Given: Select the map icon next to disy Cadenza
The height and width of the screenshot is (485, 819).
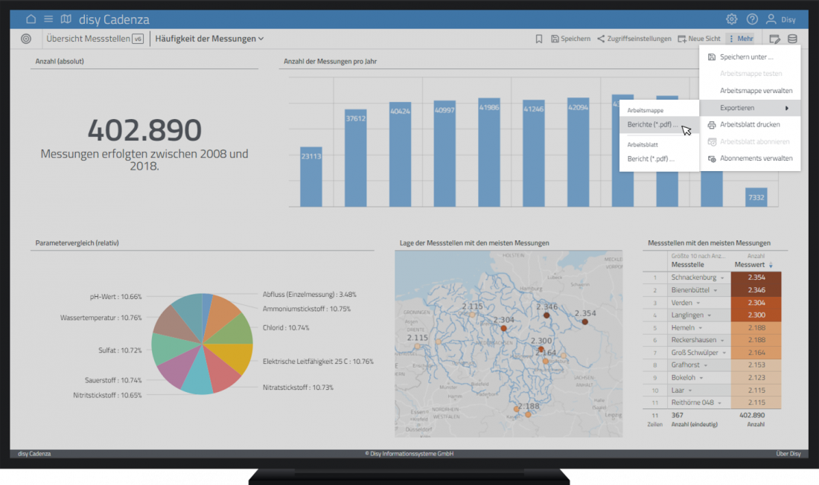Looking at the screenshot, I should click(x=66, y=19).
